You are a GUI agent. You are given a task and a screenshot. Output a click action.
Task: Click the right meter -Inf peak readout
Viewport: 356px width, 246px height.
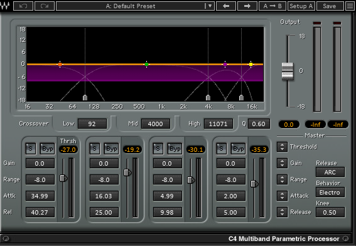(338, 124)
